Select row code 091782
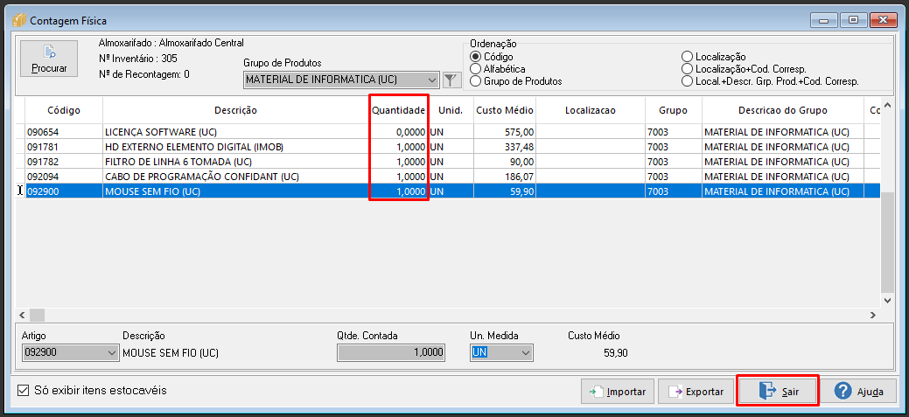909x417 pixels. click(64, 163)
